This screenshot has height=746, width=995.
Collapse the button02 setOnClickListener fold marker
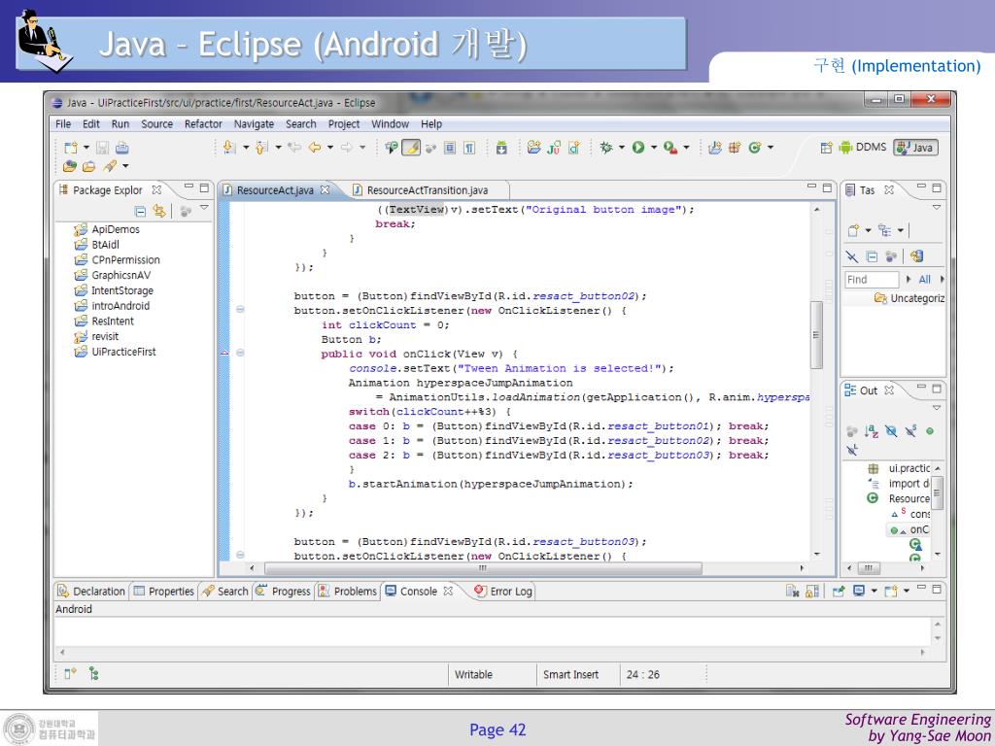tap(241, 309)
